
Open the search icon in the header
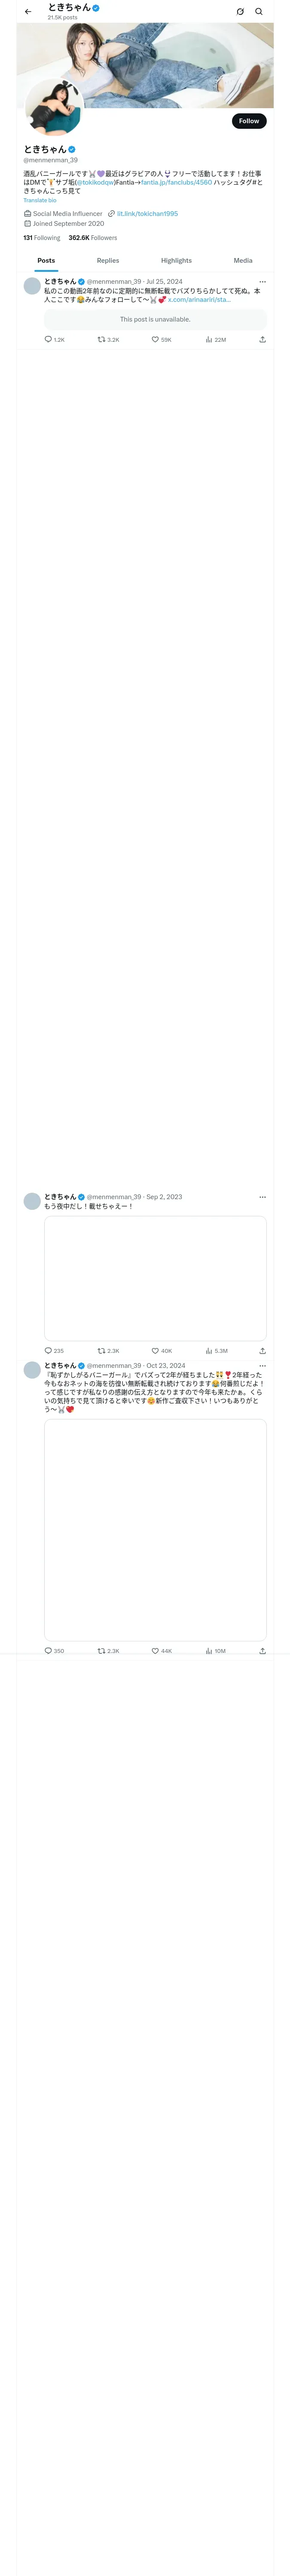coord(259,12)
